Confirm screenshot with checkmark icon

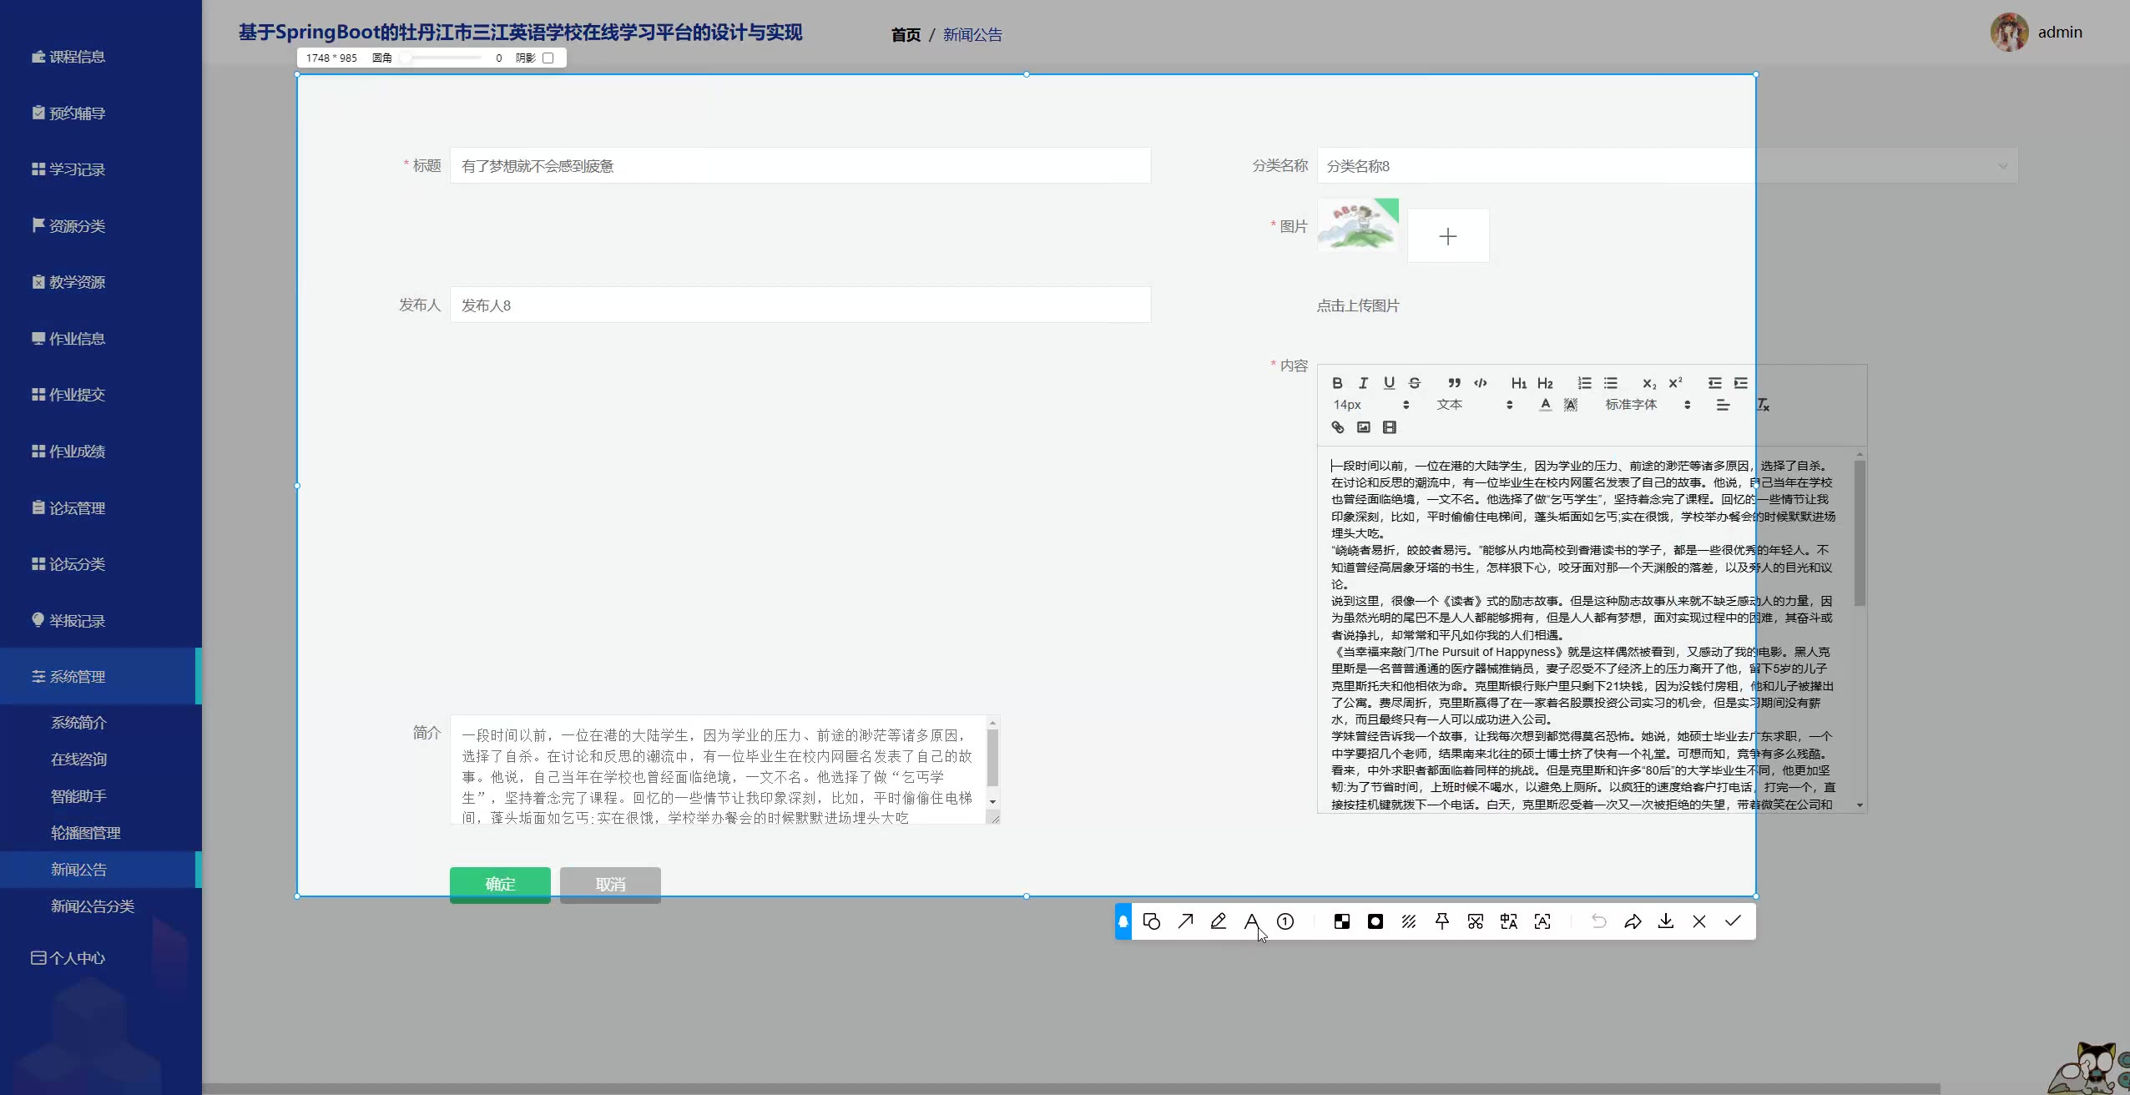tap(1734, 921)
